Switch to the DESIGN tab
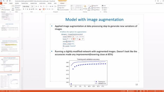164x92 pixels. coord(17,3)
